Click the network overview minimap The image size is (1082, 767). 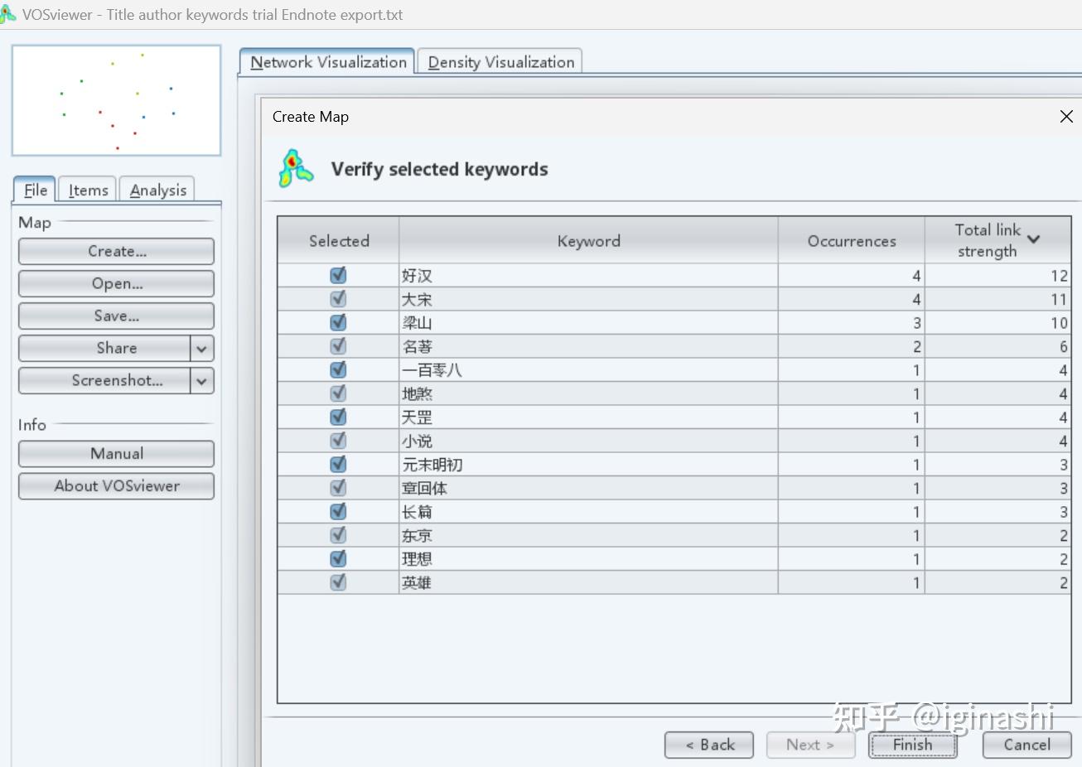pos(115,100)
